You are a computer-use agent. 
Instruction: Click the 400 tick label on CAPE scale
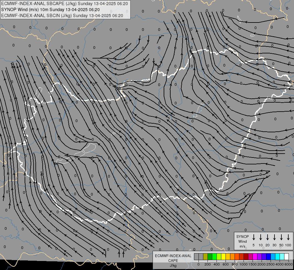click(x=217, y=264)
